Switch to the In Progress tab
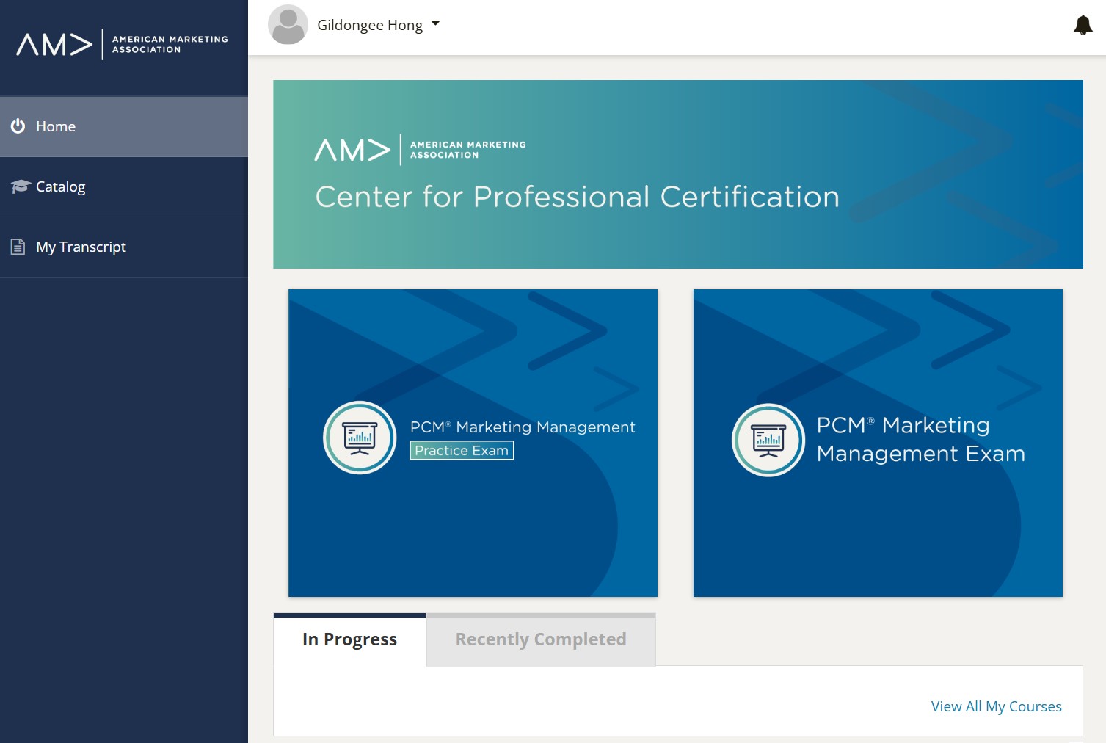The height and width of the screenshot is (743, 1106). point(349,639)
